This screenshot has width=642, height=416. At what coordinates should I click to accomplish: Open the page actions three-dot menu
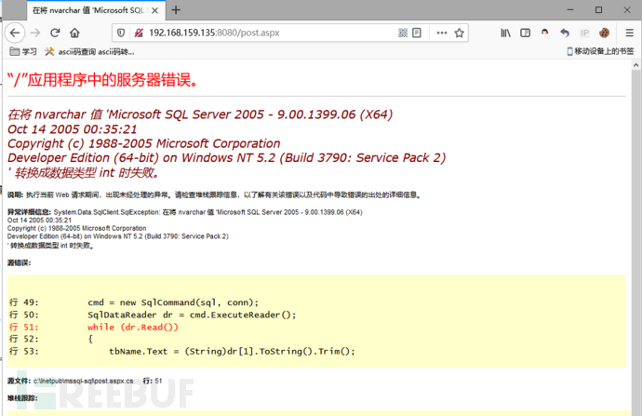(x=442, y=33)
